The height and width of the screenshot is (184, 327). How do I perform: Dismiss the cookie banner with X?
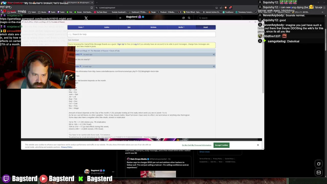point(258,145)
